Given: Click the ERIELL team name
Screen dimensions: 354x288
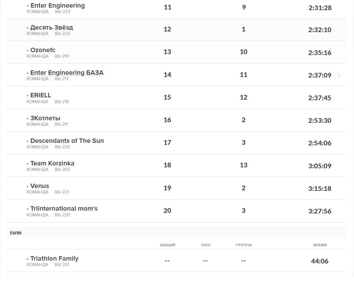Looking at the screenshot, I should click(x=40, y=95).
